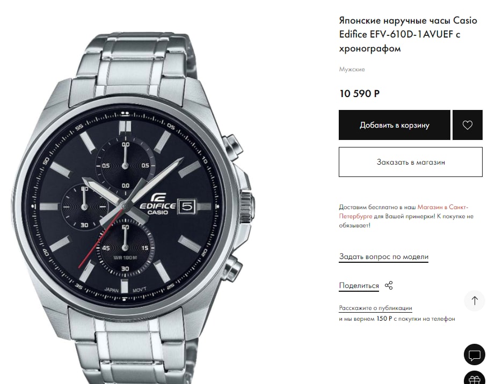Open Расскажите о публикации link
This screenshot has height=384, width=488.
[x=375, y=308]
